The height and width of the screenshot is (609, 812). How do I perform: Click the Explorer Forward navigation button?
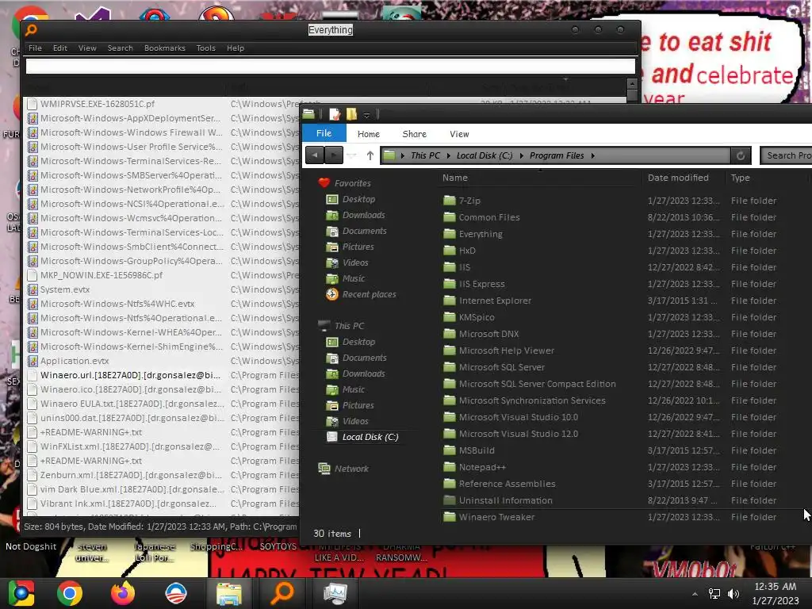(x=334, y=155)
